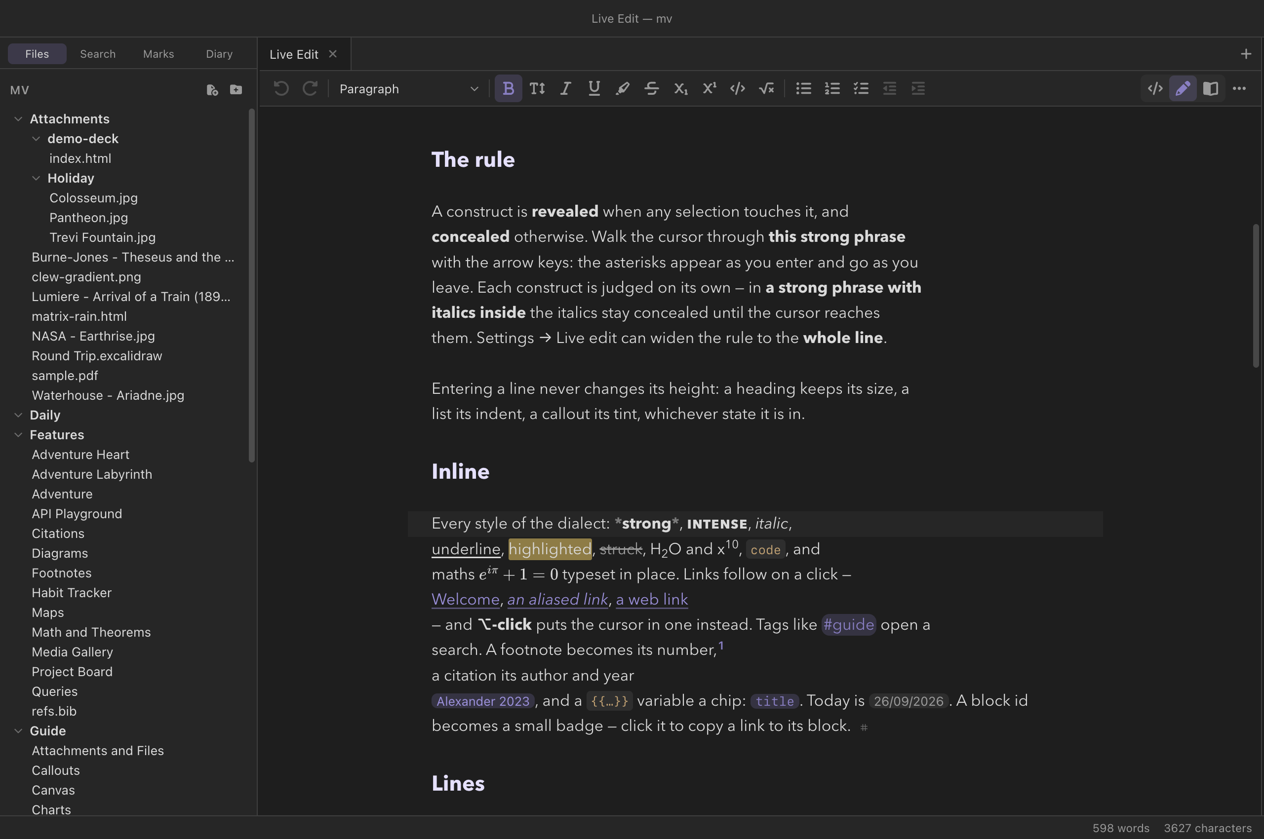Follow the 'an aliased link' link

click(557, 600)
